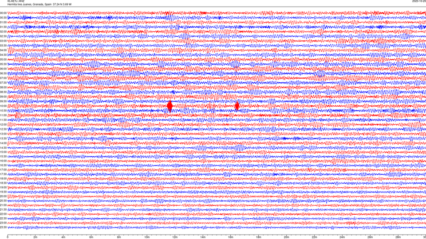Screen dimensions: 426x239
Task: Click the 15:00 trace time label
Action: (x=3, y=152)
